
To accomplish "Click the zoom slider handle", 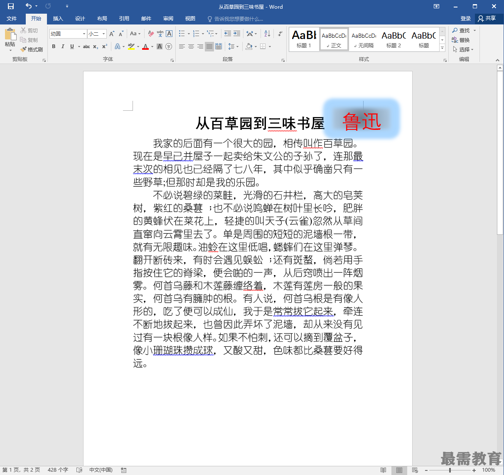I will click(x=450, y=470).
